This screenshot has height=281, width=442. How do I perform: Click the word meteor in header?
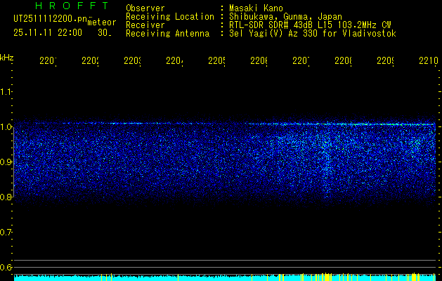click(x=102, y=22)
